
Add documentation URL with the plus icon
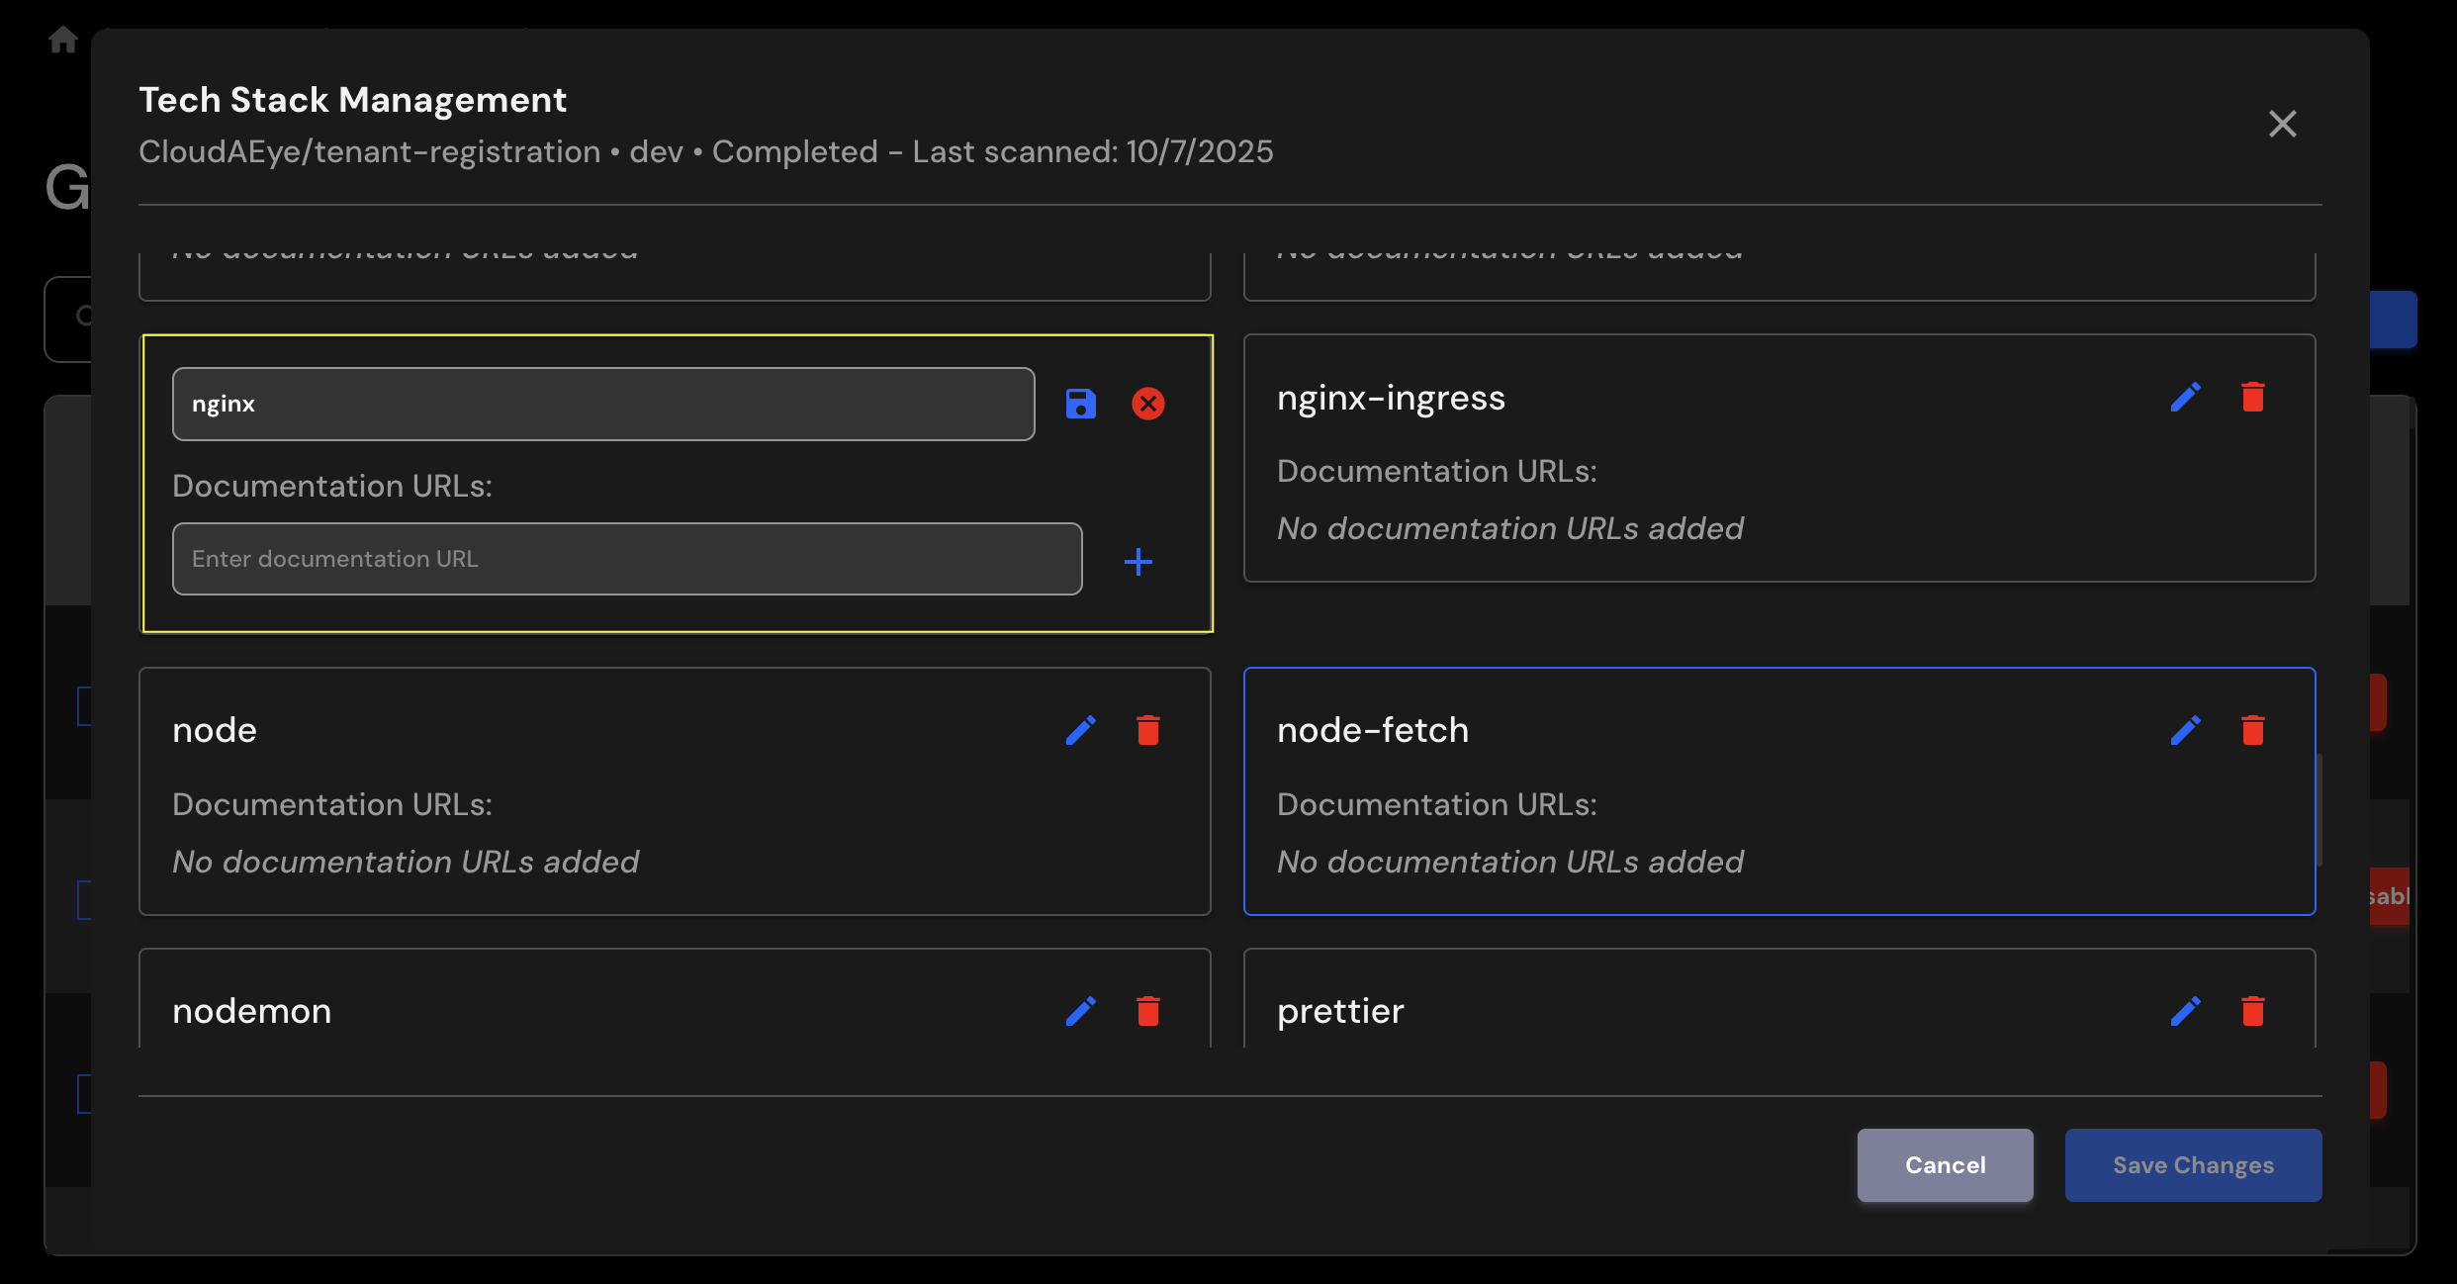click(x=1138, y=561)
